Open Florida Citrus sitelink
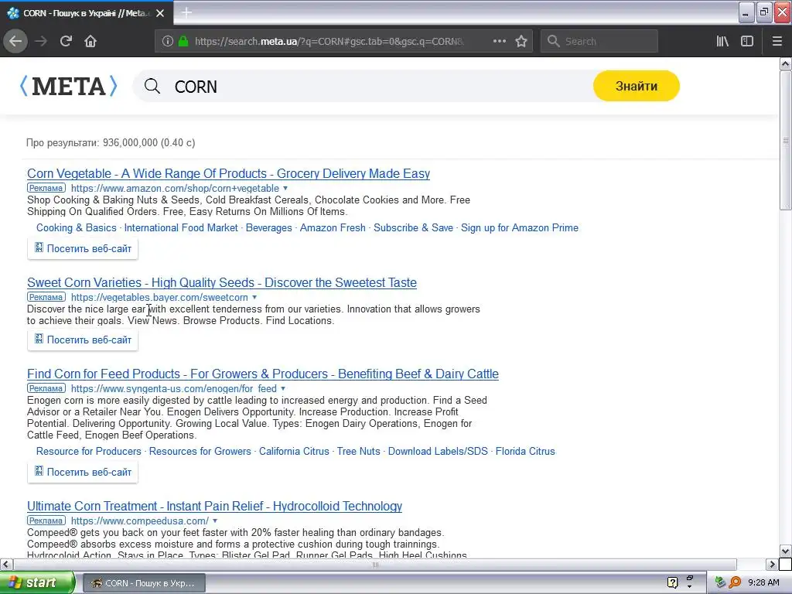Viewport: 792px width, 594px height. [x=525, y=452]
